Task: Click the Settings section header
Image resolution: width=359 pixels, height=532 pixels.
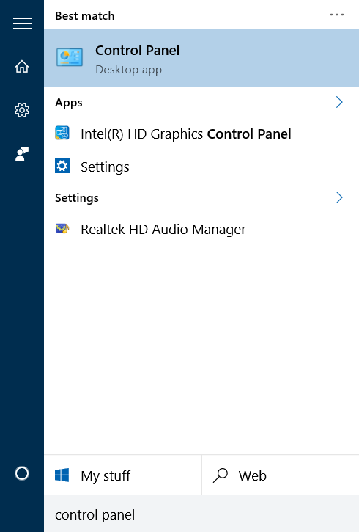Action: (x=77, y=198)
